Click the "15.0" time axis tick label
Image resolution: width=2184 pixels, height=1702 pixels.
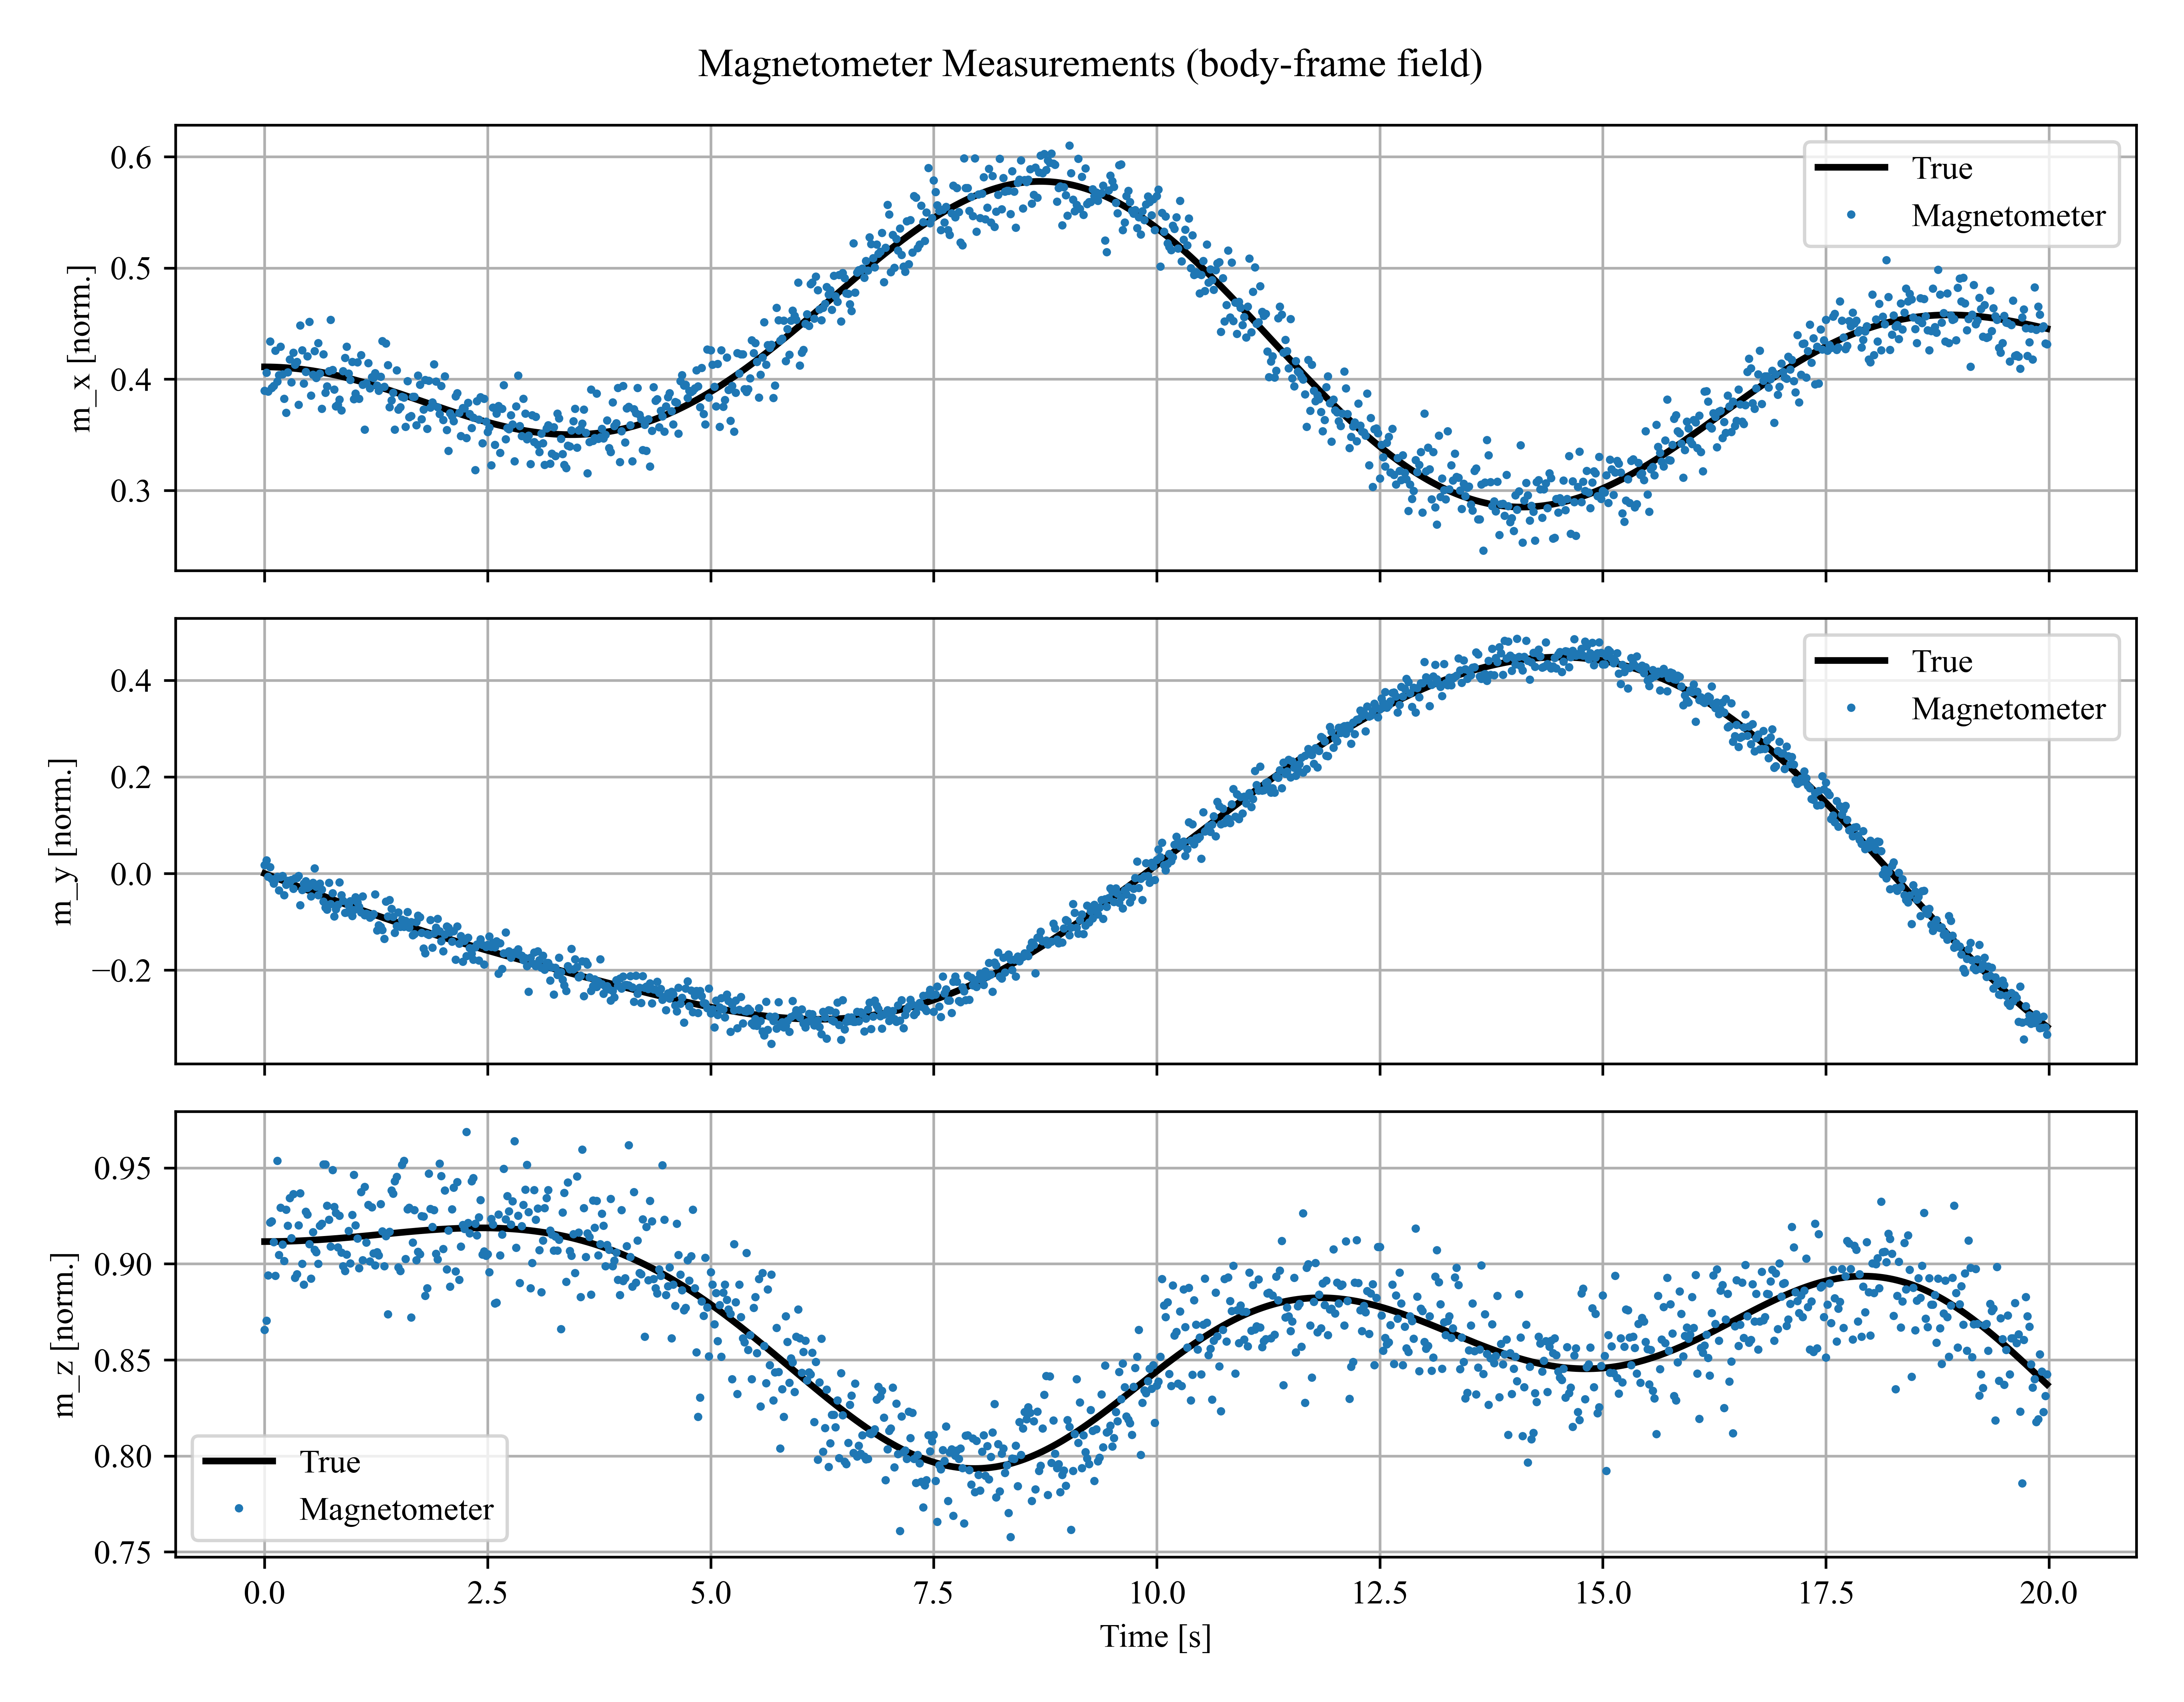tap(1603, 1593)
